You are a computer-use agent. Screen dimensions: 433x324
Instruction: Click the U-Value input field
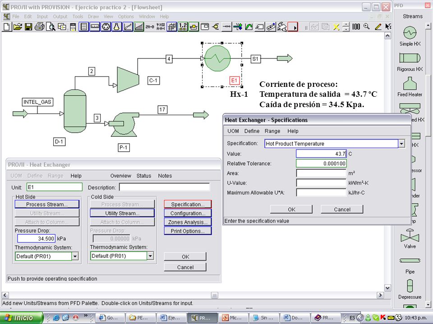pos(321,183)
